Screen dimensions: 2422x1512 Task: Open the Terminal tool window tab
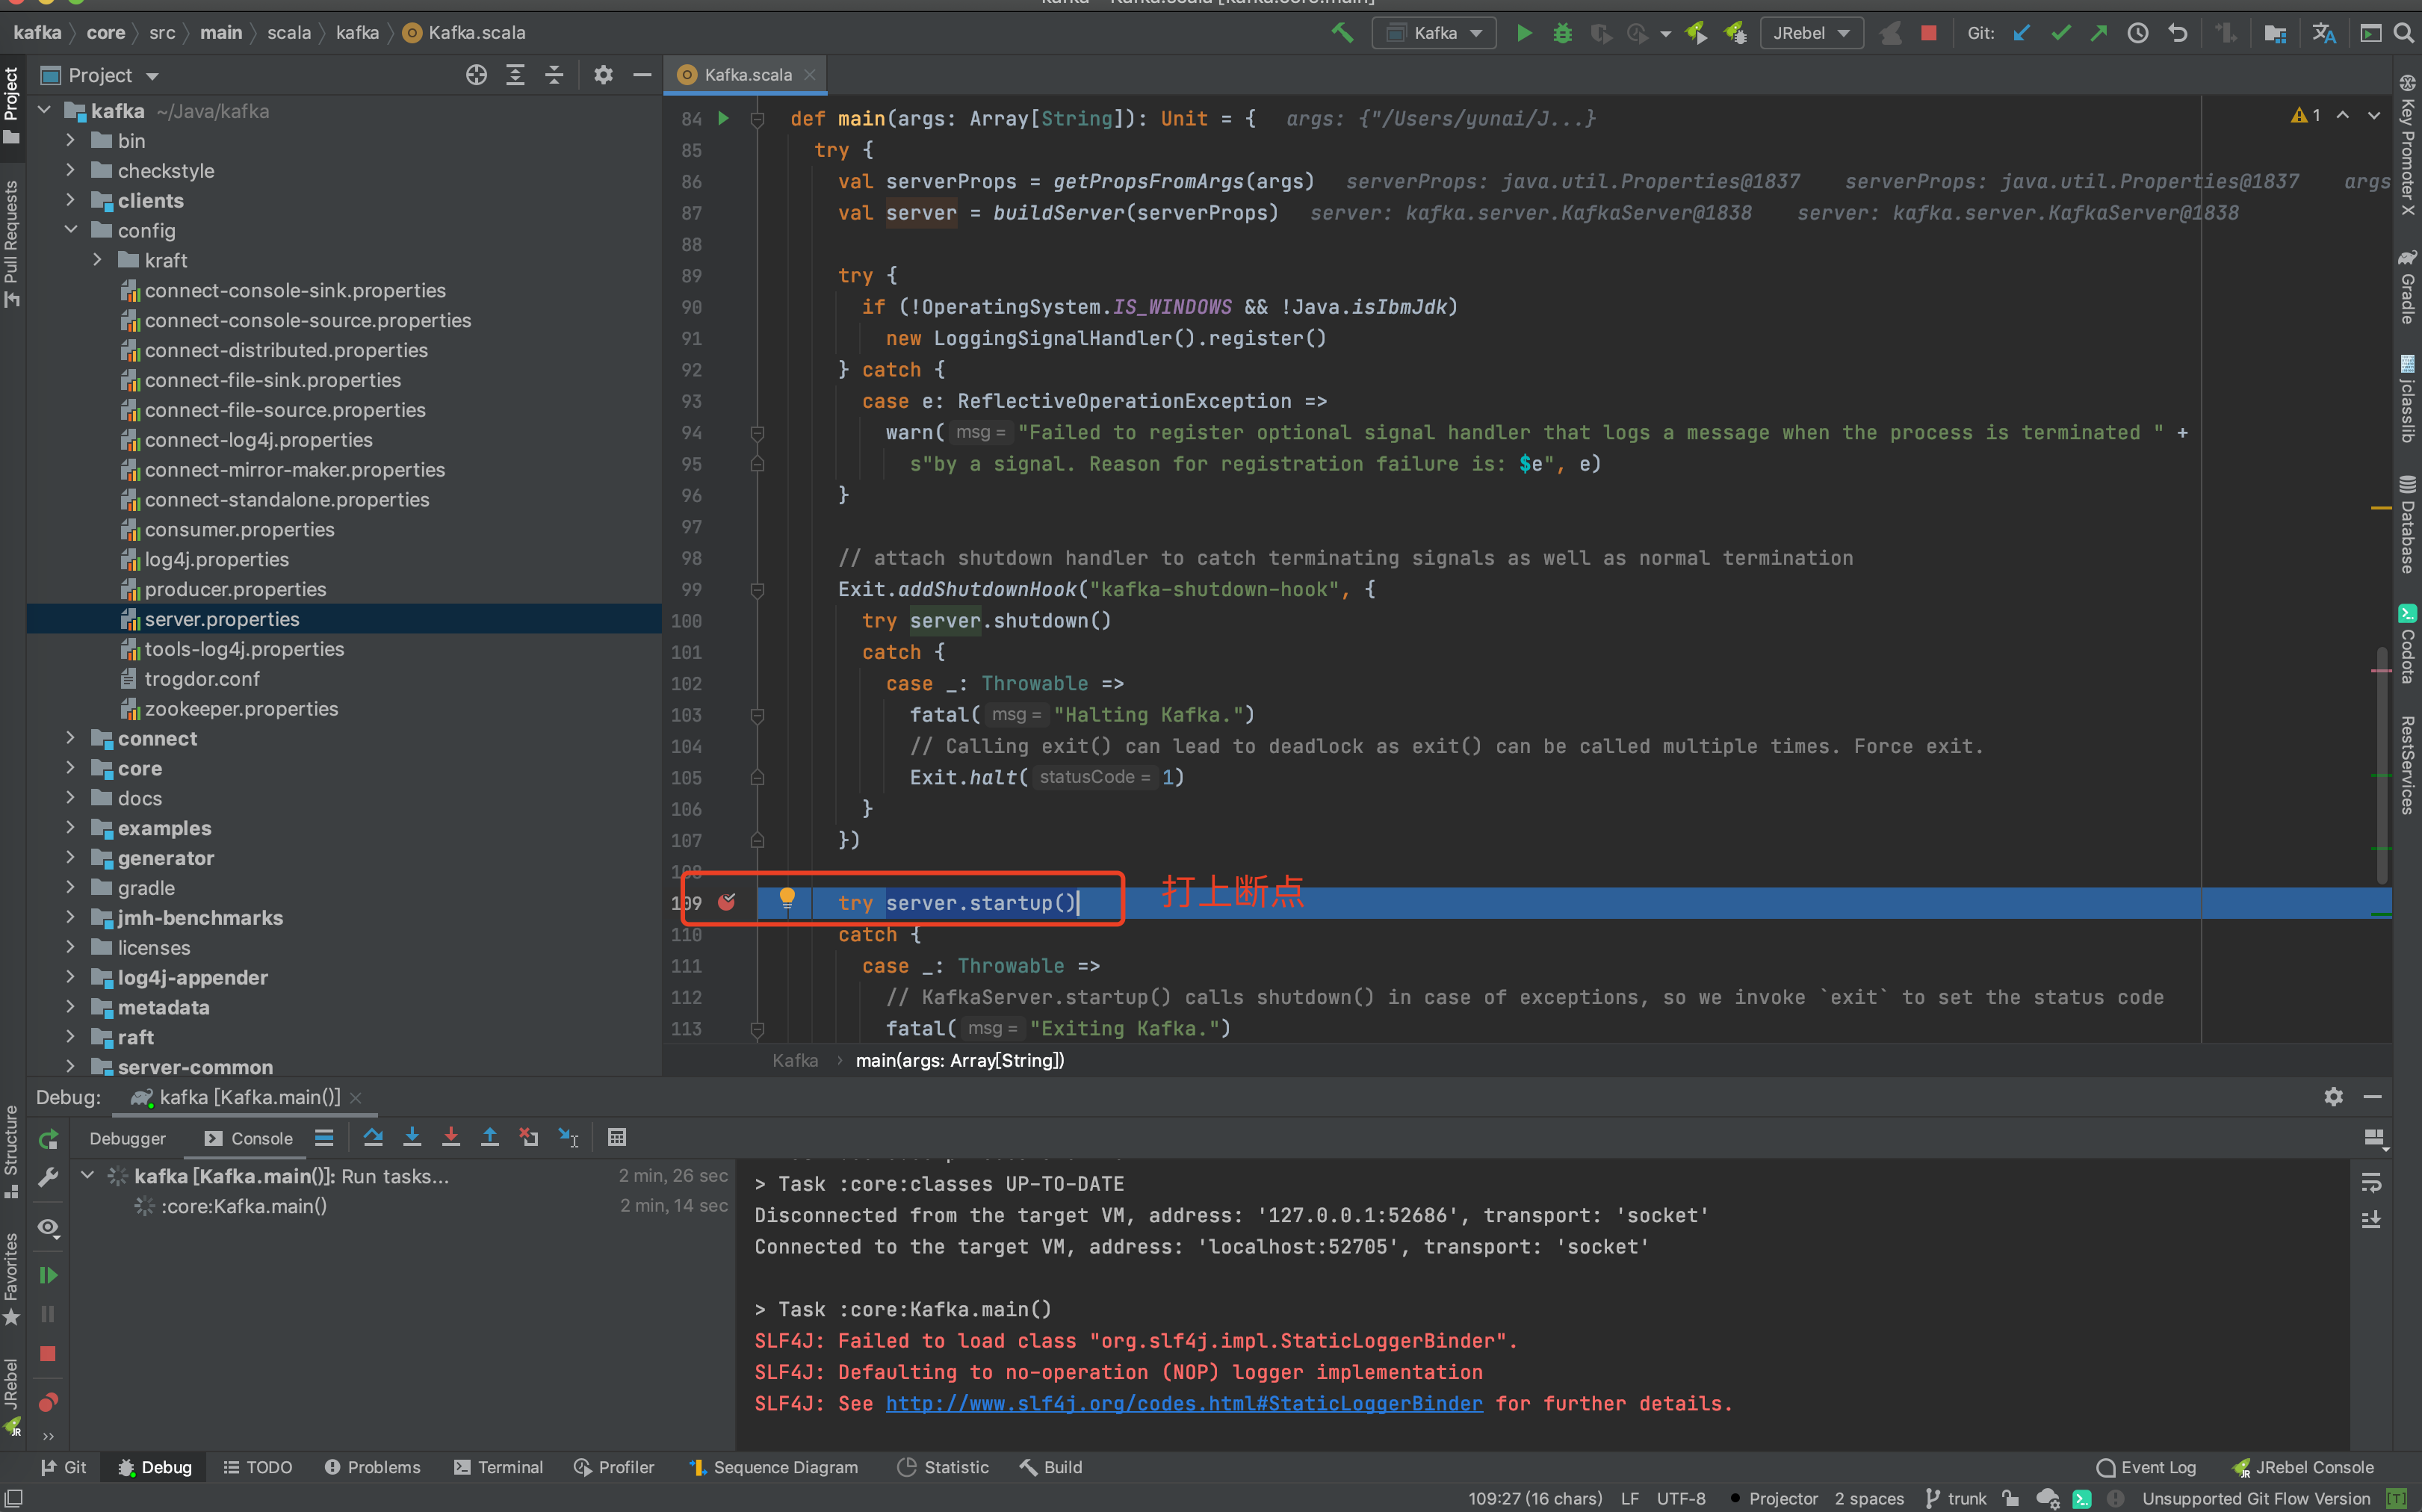pyautogui.click(x=498, y=1467)
